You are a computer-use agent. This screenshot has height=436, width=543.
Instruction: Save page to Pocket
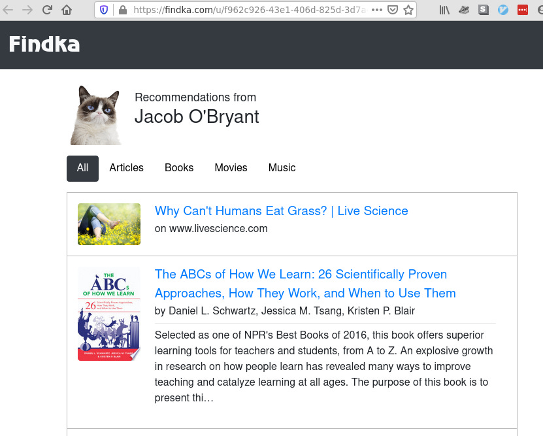coord(392,10)
